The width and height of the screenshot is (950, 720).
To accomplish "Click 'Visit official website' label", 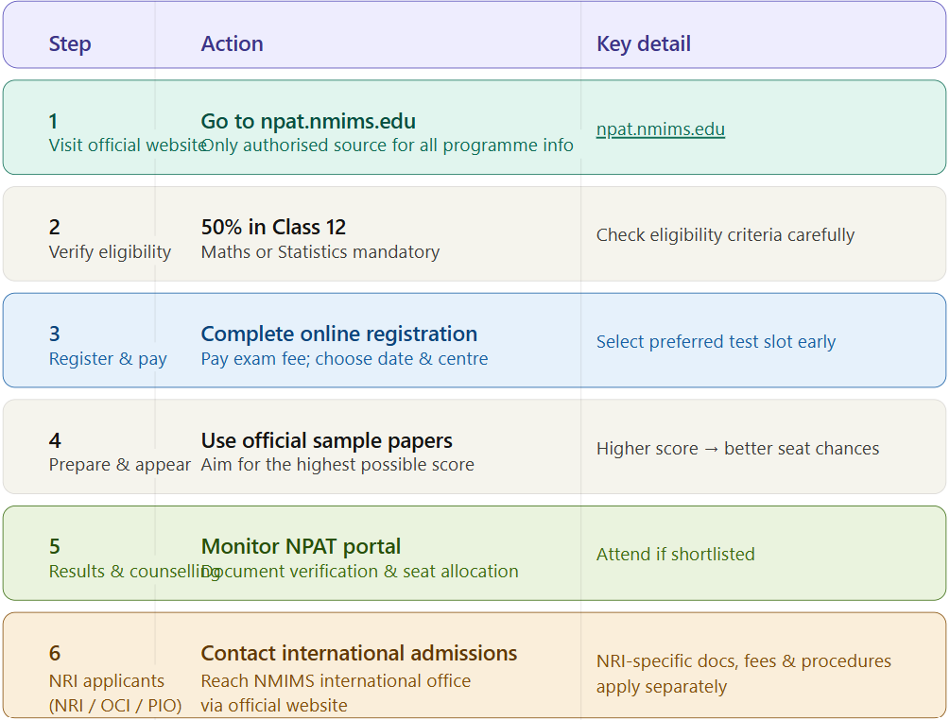I will tap(128, 146).
